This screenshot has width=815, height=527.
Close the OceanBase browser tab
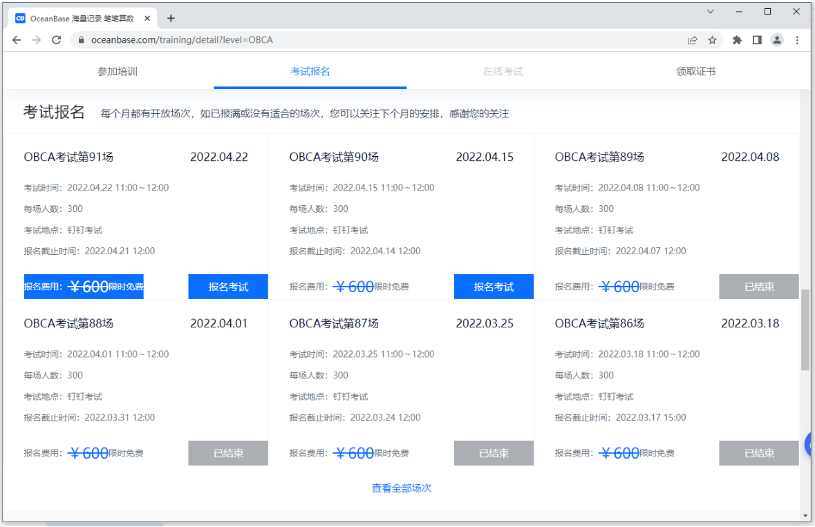pyautogui.click(x=147, y=18)
